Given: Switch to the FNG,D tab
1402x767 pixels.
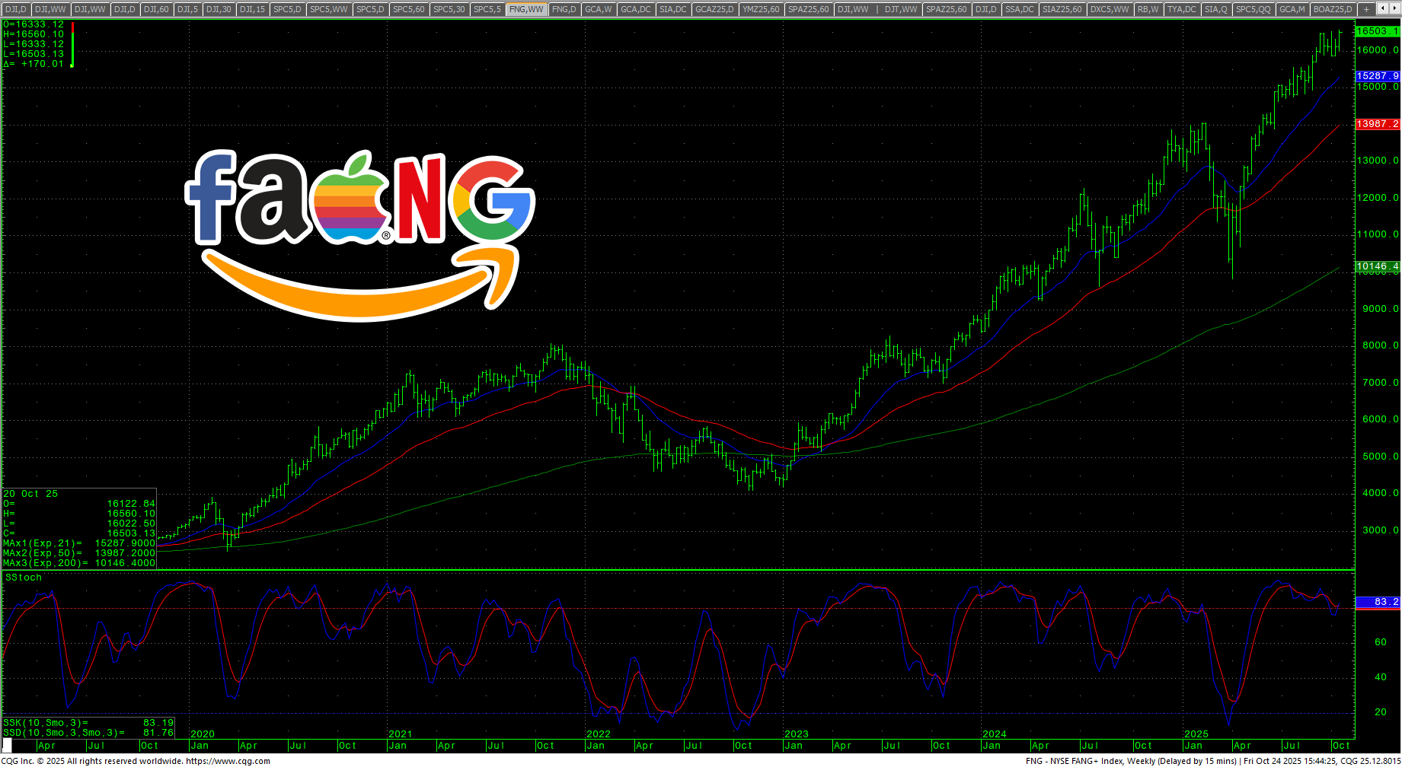Looking at the screenshot, I should coord(564,9).
